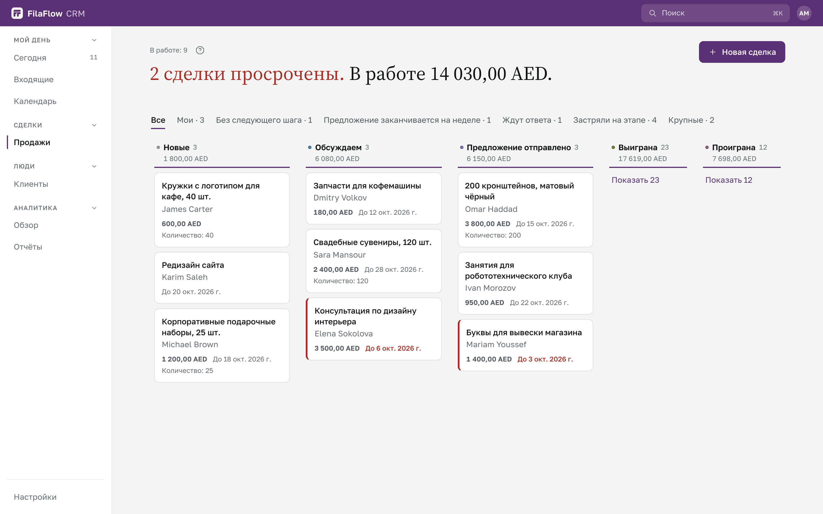823x514 pixels.
Task: Go to Обзор analytics
Action: coord(56,225)
